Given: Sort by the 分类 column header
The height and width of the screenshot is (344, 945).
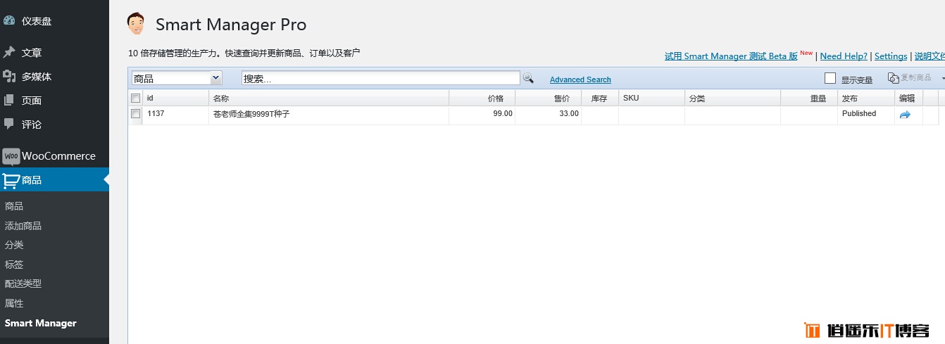Looking at the screenshot, I should pyautogui.click(x=732, y=98).
